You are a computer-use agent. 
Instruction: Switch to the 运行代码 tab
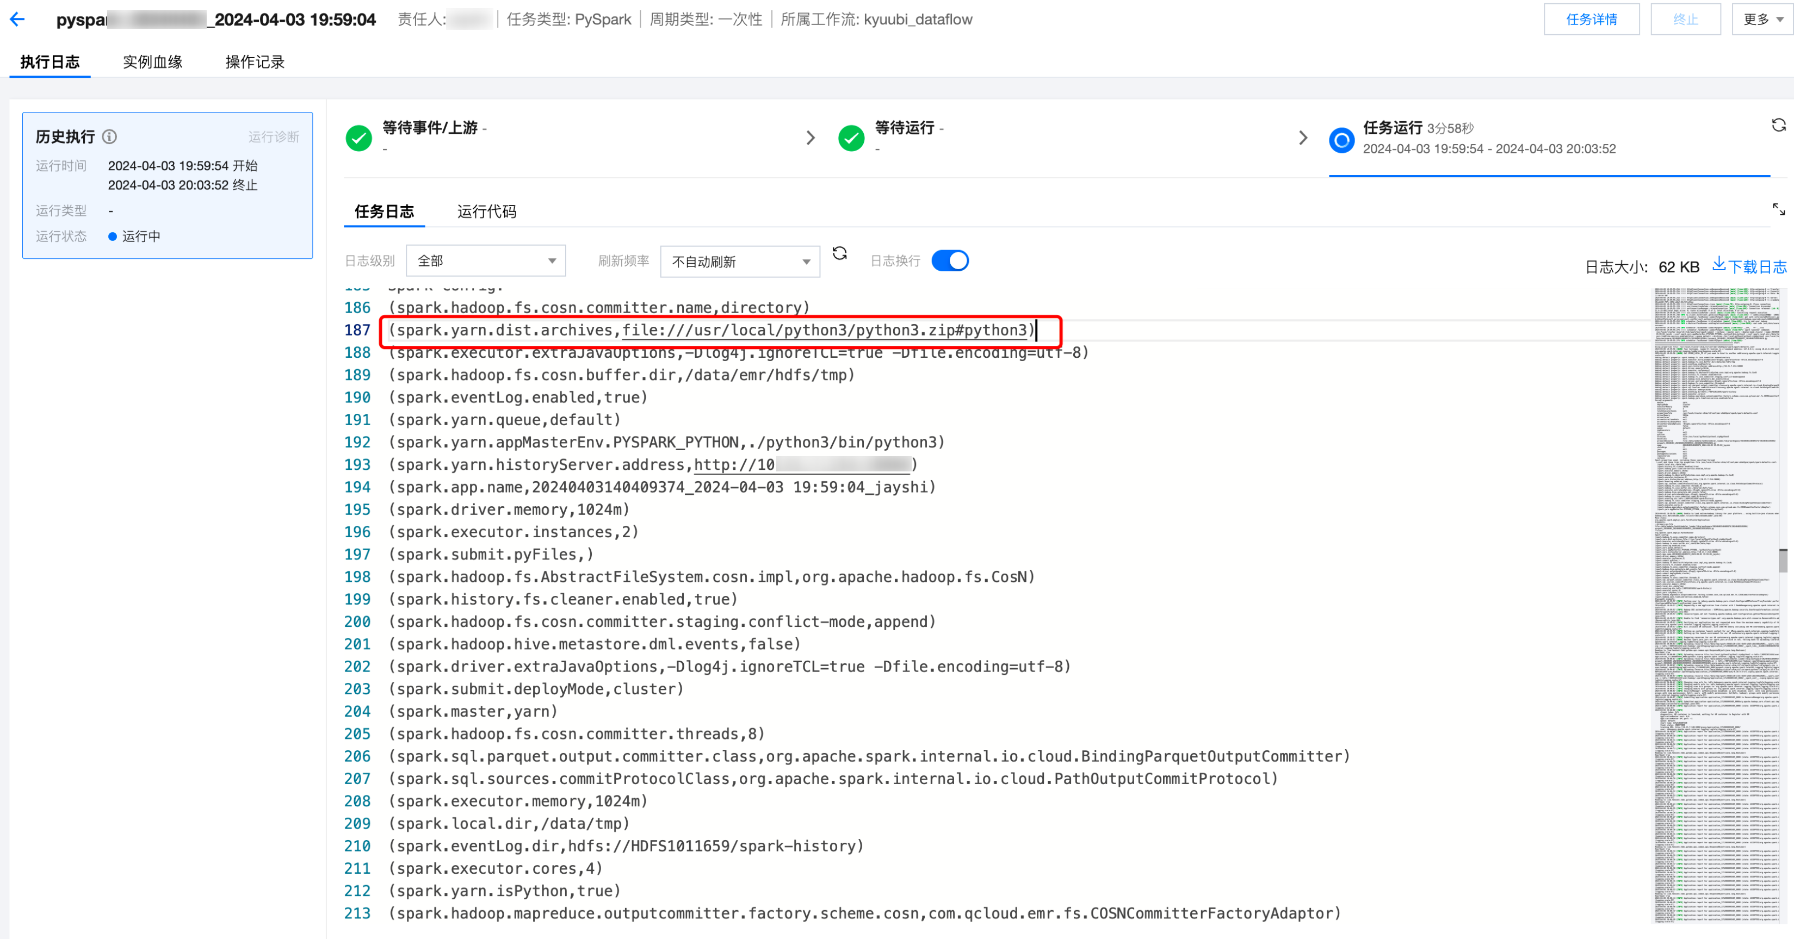click(x=486, y=212)
